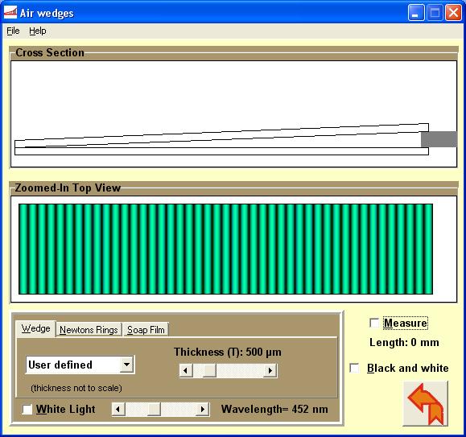Click the Air wedges title bar icon
466x437 pixels.
10,13
